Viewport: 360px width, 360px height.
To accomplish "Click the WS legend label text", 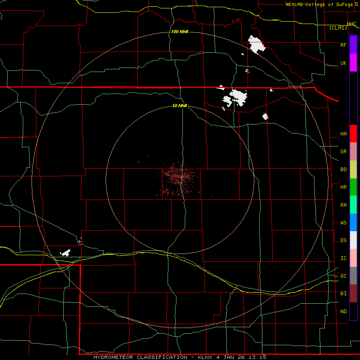I will (x=343, y=223).
